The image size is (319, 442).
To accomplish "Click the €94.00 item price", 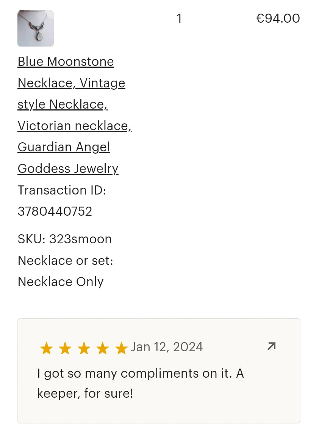I will click(278, 18).
